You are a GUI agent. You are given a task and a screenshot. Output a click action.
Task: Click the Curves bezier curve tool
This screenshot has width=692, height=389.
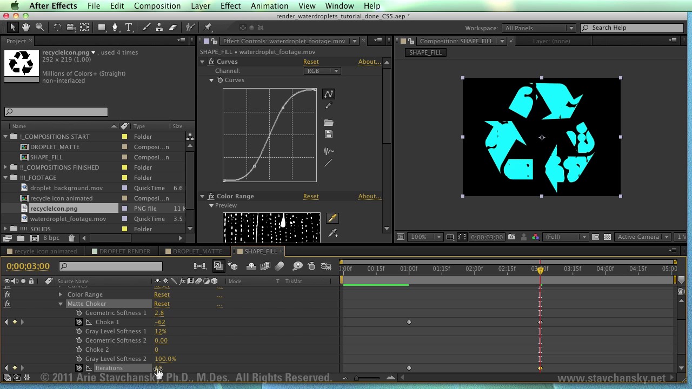pos(329,94)
